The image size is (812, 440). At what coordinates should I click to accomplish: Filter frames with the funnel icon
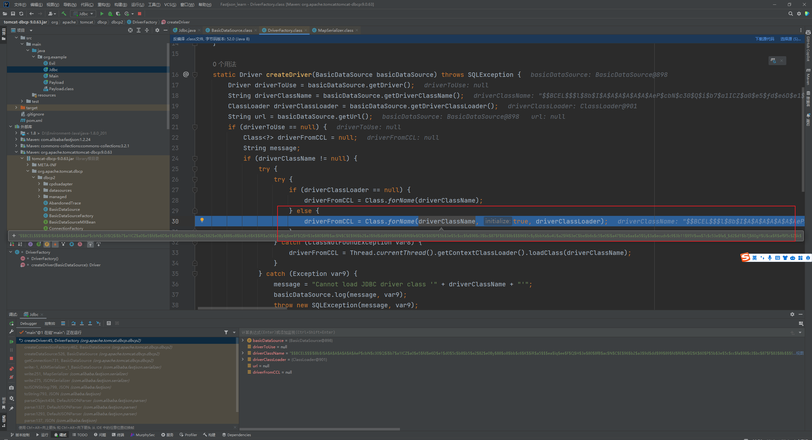[226, 332]
